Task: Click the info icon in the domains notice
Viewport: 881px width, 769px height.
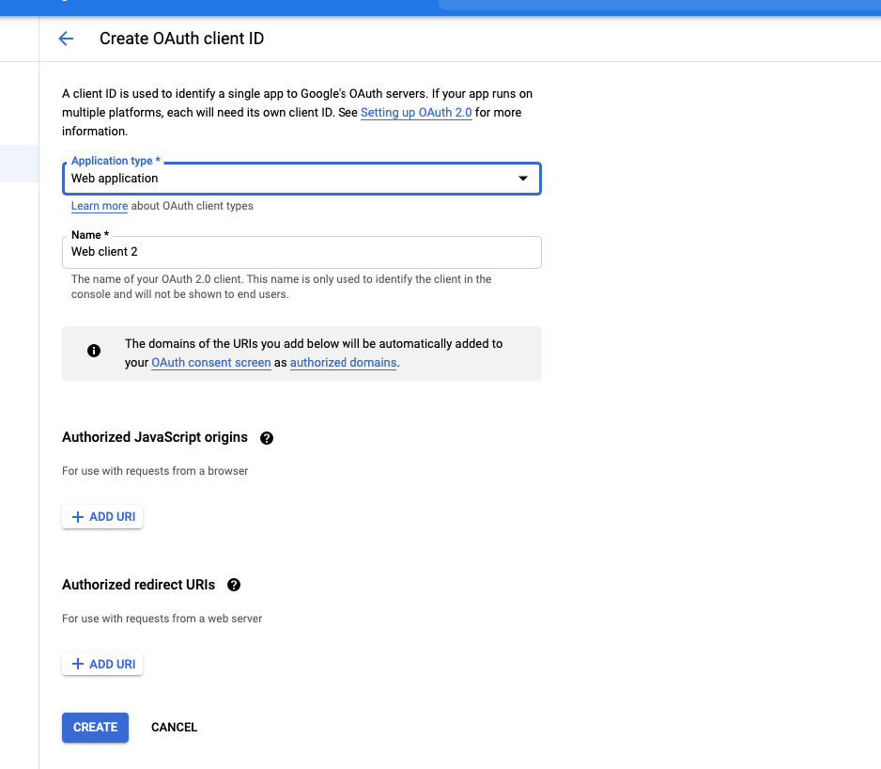Action: 94,351
